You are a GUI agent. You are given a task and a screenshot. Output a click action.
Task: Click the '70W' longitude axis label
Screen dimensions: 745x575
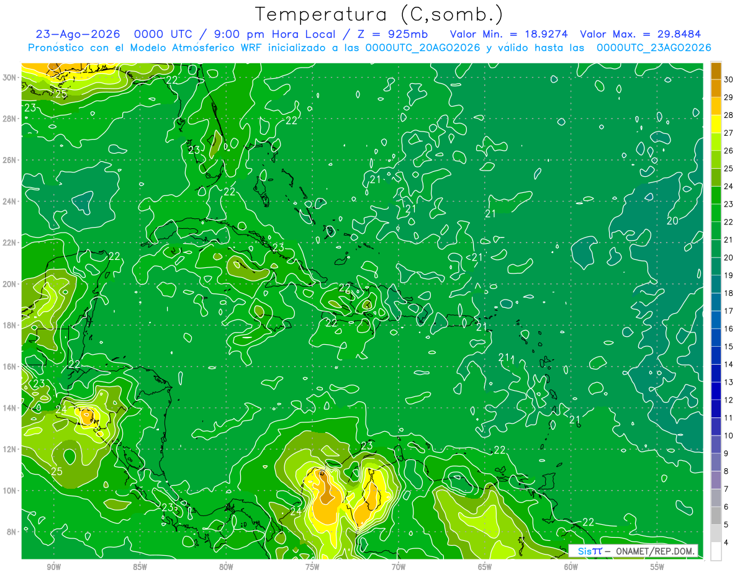[399, 567]
